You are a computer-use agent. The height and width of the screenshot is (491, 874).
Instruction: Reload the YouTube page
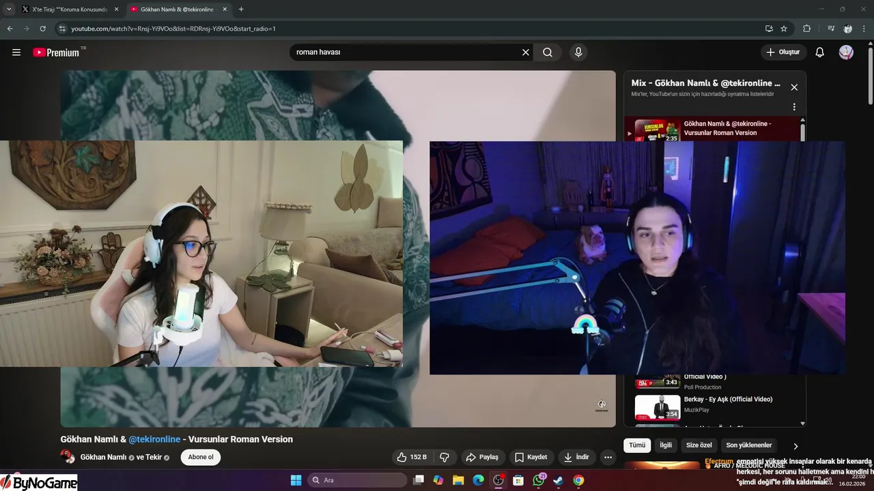coord(42,29)
